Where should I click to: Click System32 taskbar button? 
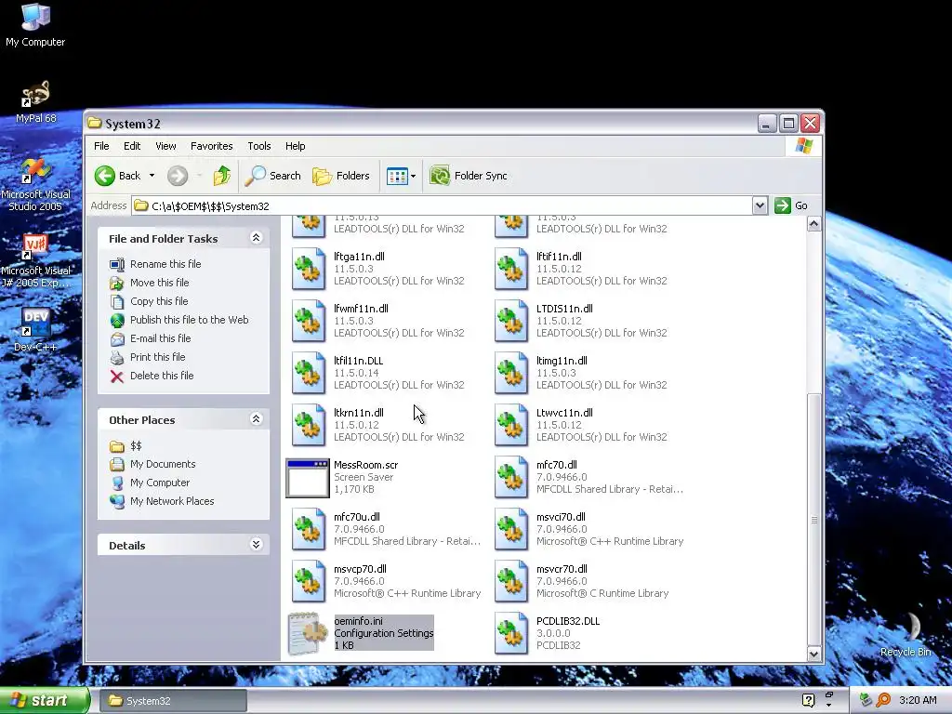tap(173, 701)
